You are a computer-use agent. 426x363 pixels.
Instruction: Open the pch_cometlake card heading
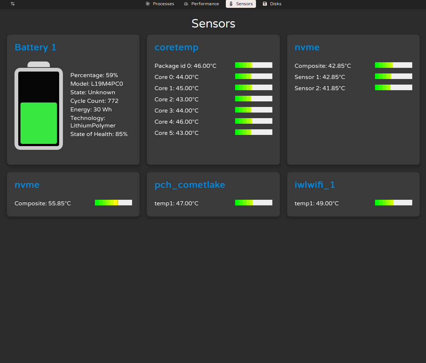pyautogui.click(x=190, y=185)
